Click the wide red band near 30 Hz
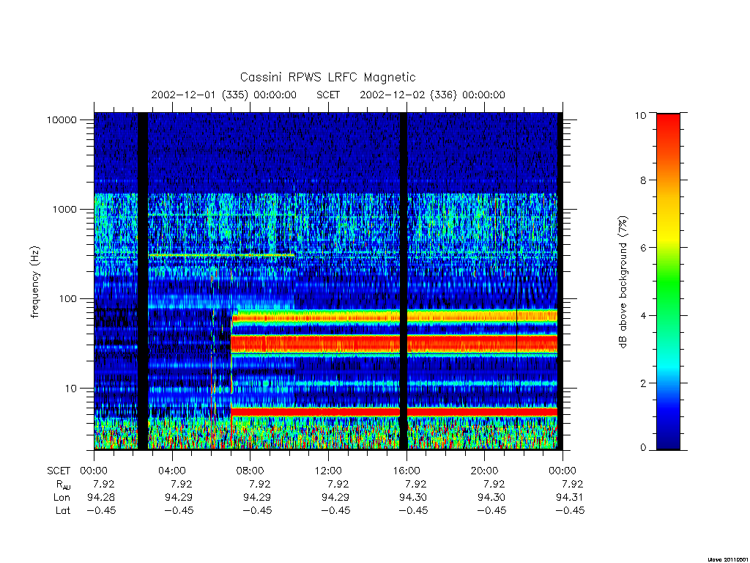The image size is (750, 563). [394, 344]
